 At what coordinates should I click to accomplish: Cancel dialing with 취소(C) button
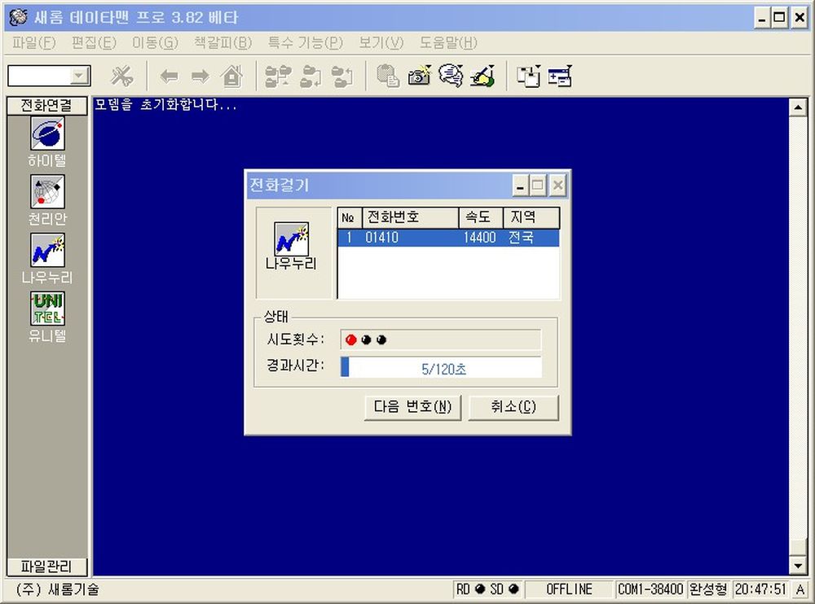(x=513, y=407)
